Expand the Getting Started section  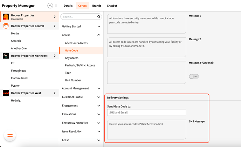(x=99, y=27)
